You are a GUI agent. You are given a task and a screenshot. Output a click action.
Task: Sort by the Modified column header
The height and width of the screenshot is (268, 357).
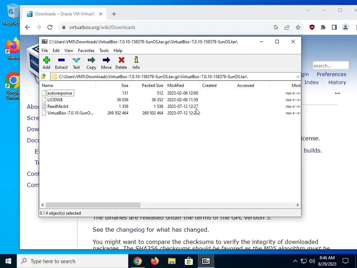tap(183, 85)
